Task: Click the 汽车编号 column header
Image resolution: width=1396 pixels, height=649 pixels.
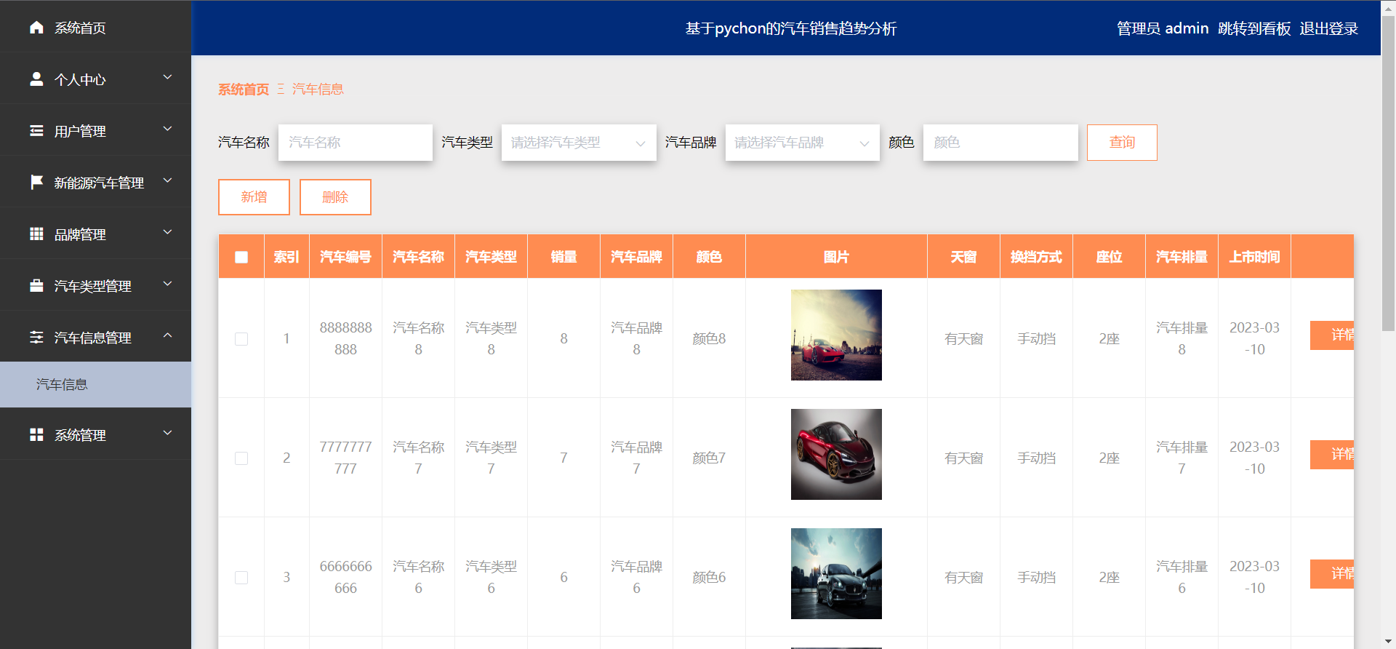Action: coord(345,257)
